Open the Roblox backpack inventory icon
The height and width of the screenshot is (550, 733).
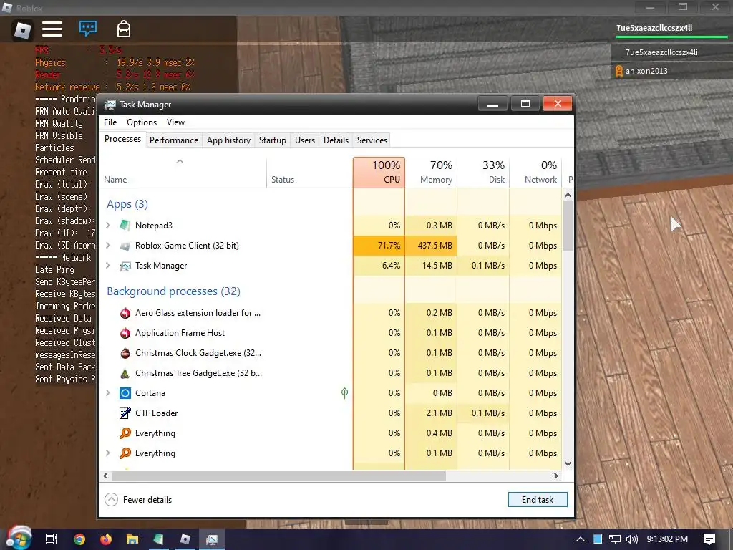point(123,29)
